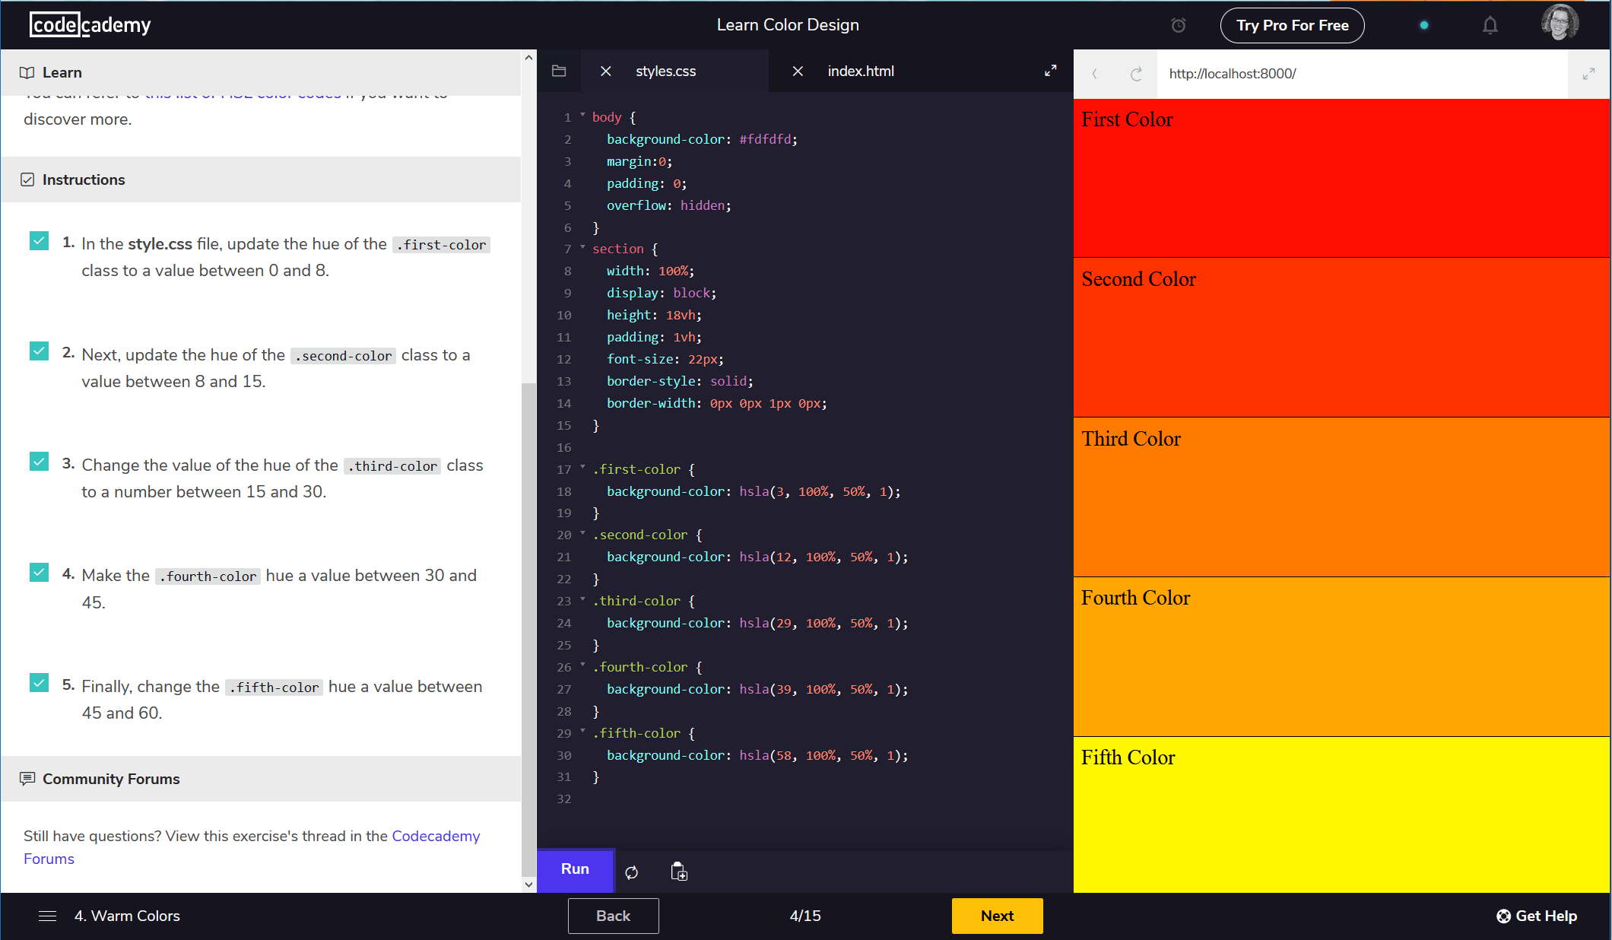This screenshot has width=1612, height=940.
Task: Collapse the section rule fold arrow
Action: coord(582,248)
